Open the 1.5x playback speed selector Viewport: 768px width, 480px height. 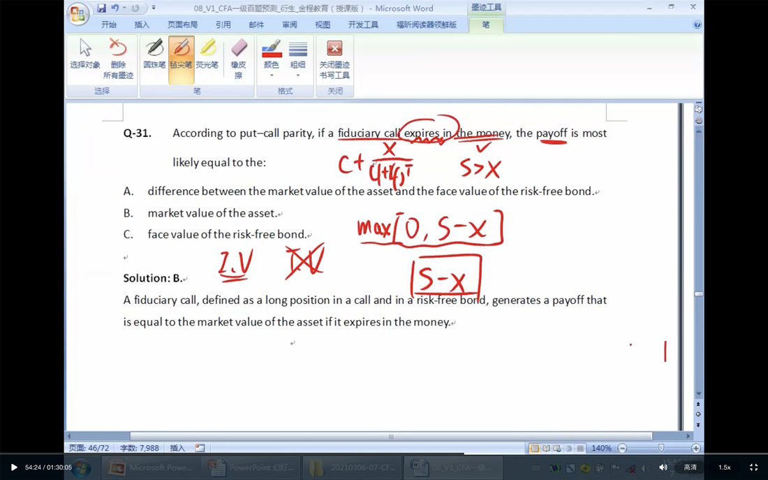[x=725, y=467]
